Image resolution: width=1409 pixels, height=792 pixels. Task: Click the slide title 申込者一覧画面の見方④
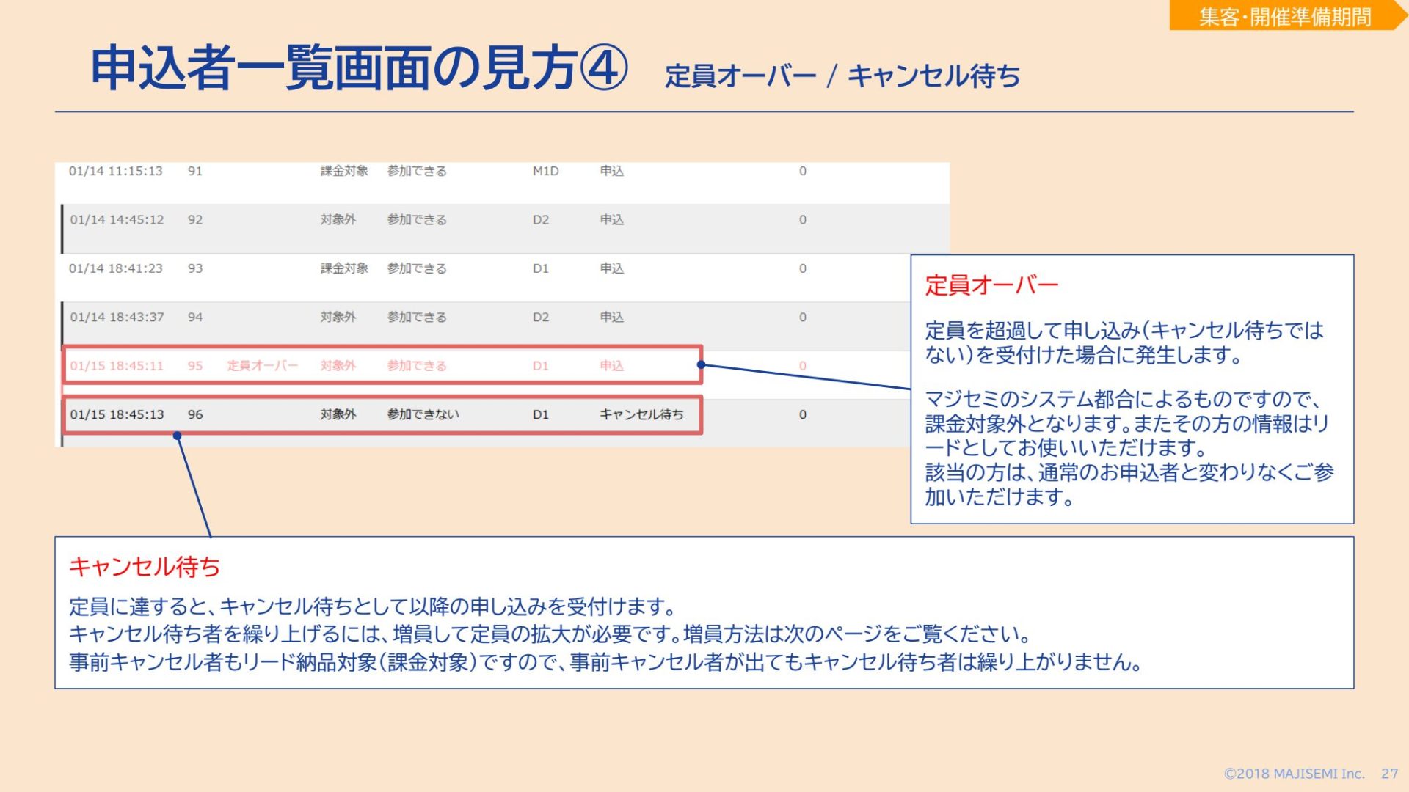(x=358, y=68)
